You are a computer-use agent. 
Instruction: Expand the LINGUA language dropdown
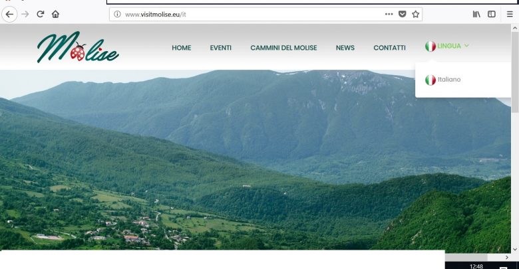(447, 46)
